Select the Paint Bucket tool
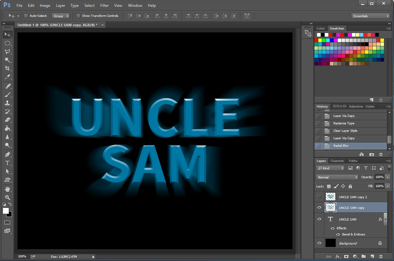The height and width of the screenshot is (261, 394). coord(7,128)
